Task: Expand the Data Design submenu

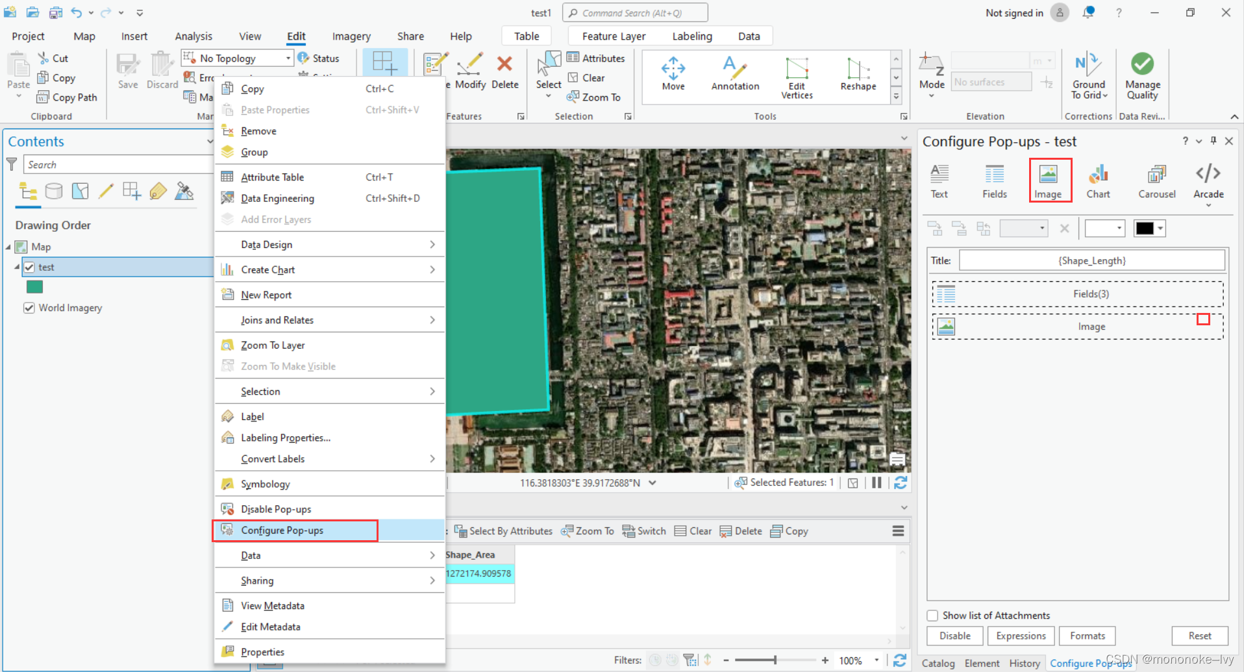Action: tap(329, 244)
